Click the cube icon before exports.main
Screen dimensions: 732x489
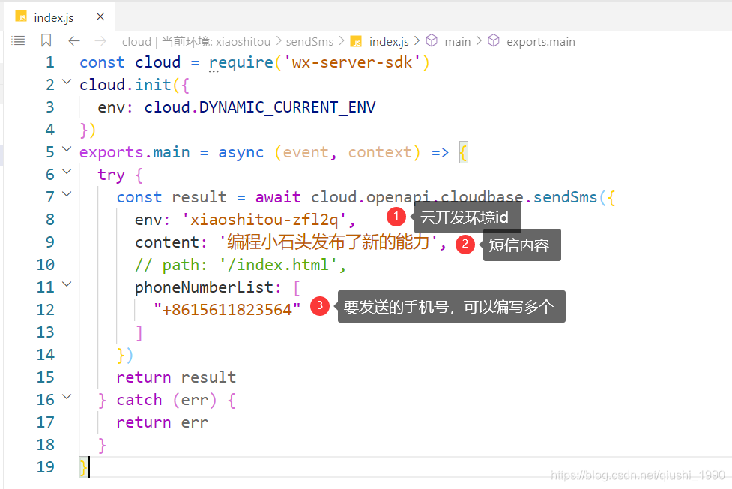pyautogui.click(x=494, y=40)
